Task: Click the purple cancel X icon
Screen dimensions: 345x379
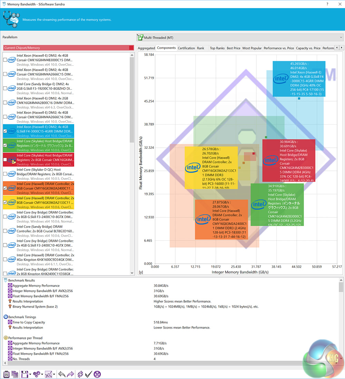Action: click(97, 375)
